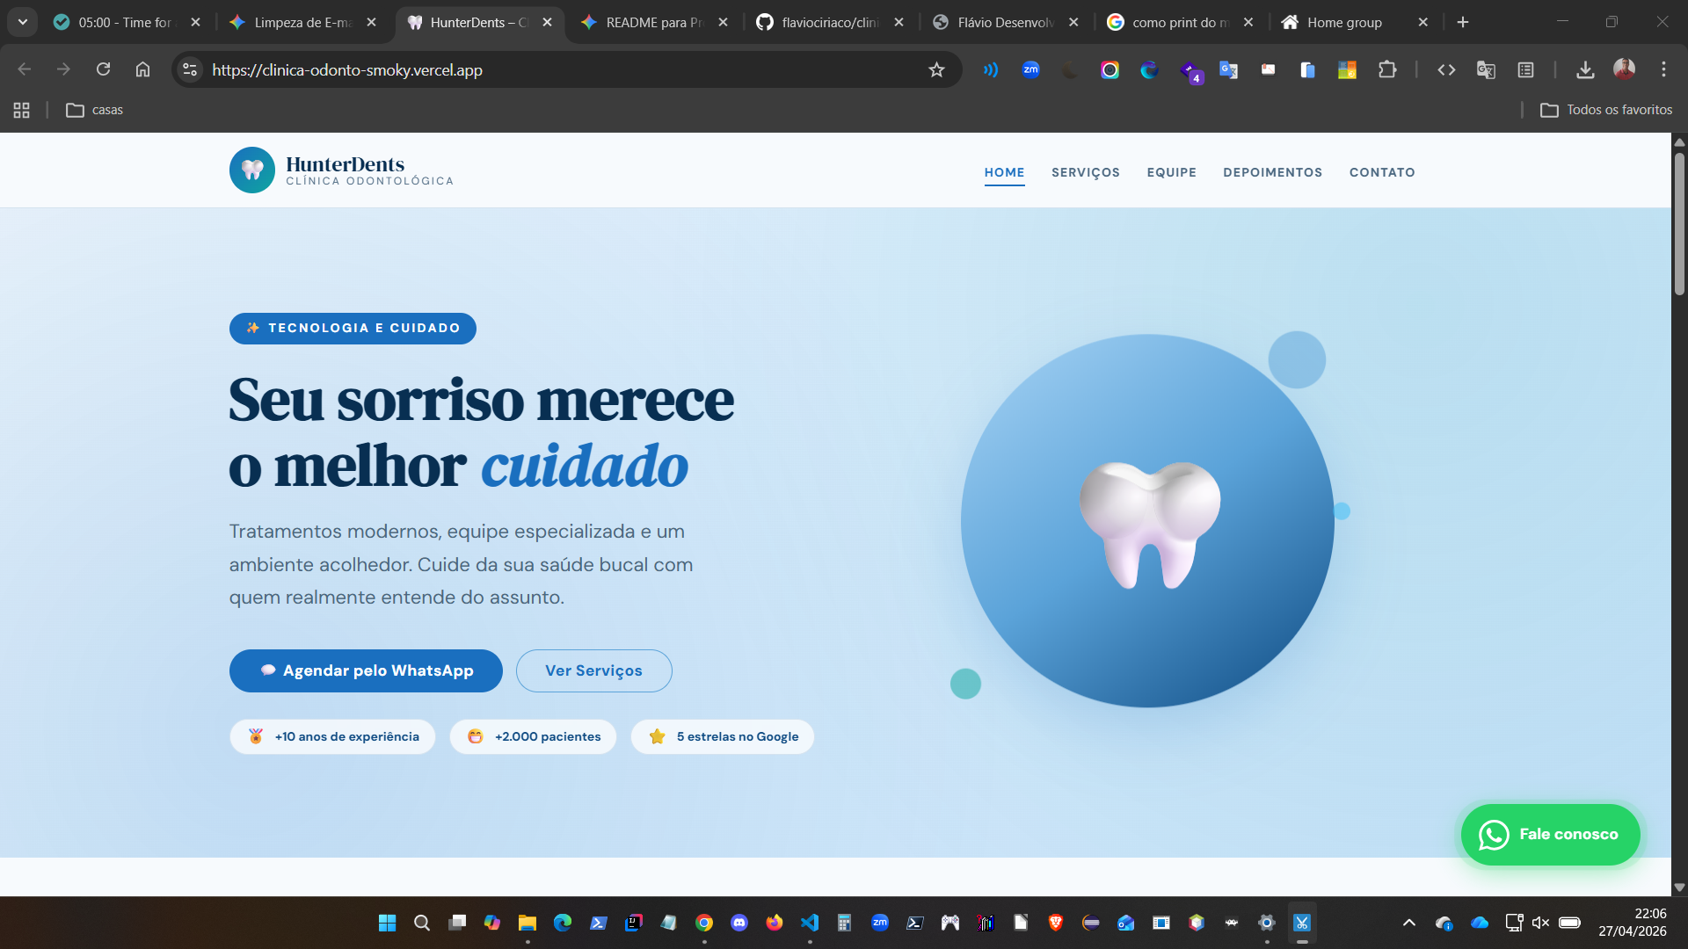Image resolution: width=1688 pixels, height=949 pixels.
Task: Open the site information icon in address bar
Action: (x=190, y=69)
